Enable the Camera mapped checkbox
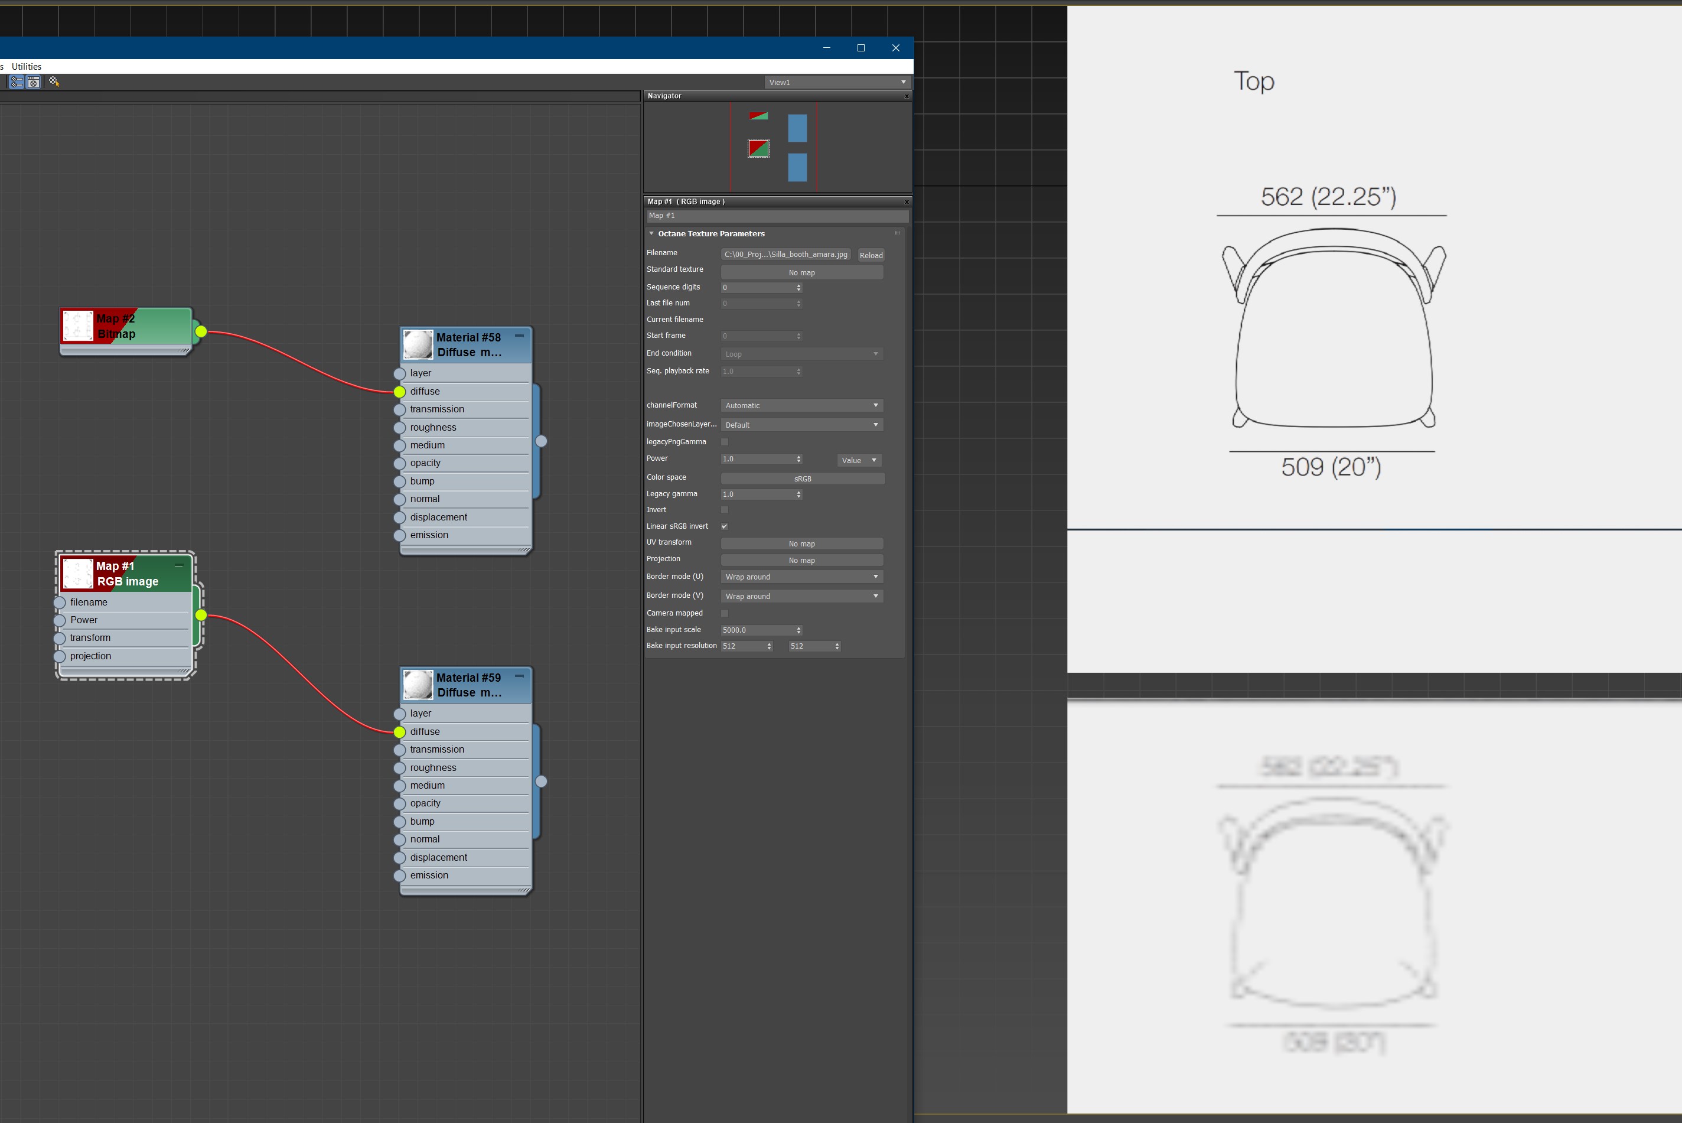The width and height of the screenshot is (1682, 1123). [725, 613]
